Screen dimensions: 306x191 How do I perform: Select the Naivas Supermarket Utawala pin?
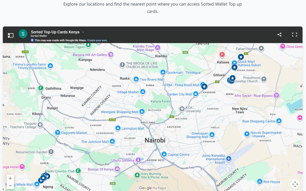tap(247, 134)
